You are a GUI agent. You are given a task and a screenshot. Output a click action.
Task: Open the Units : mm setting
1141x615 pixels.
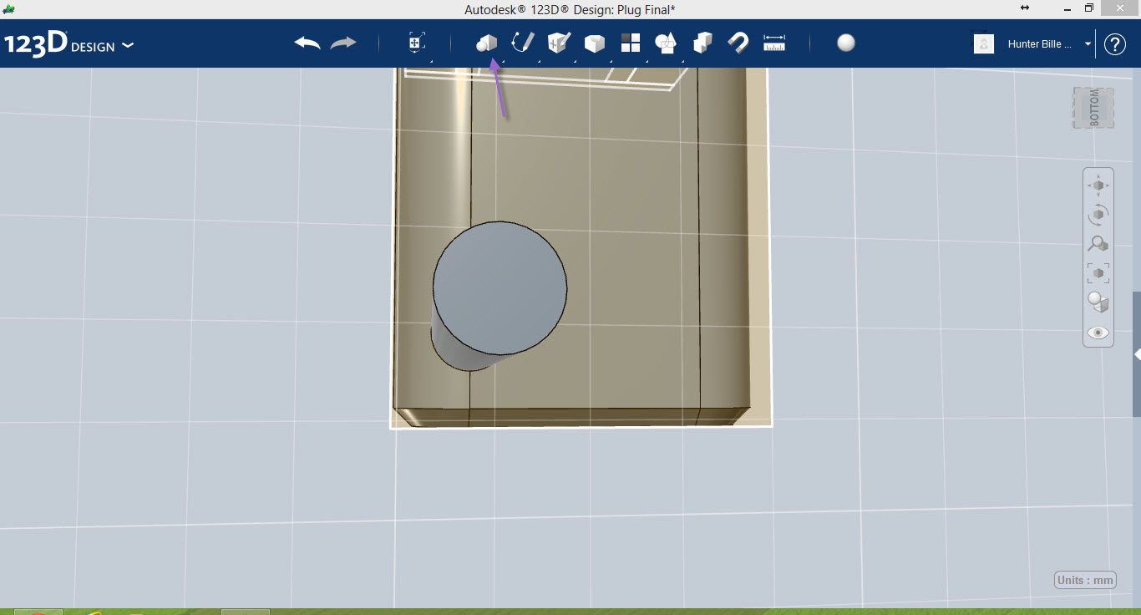[1086, 580]
